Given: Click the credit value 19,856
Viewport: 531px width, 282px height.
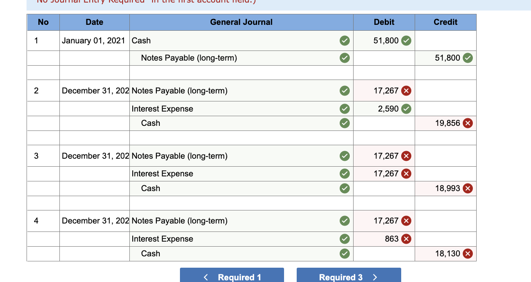Looking at the screenshot, I should coord(448,123).
